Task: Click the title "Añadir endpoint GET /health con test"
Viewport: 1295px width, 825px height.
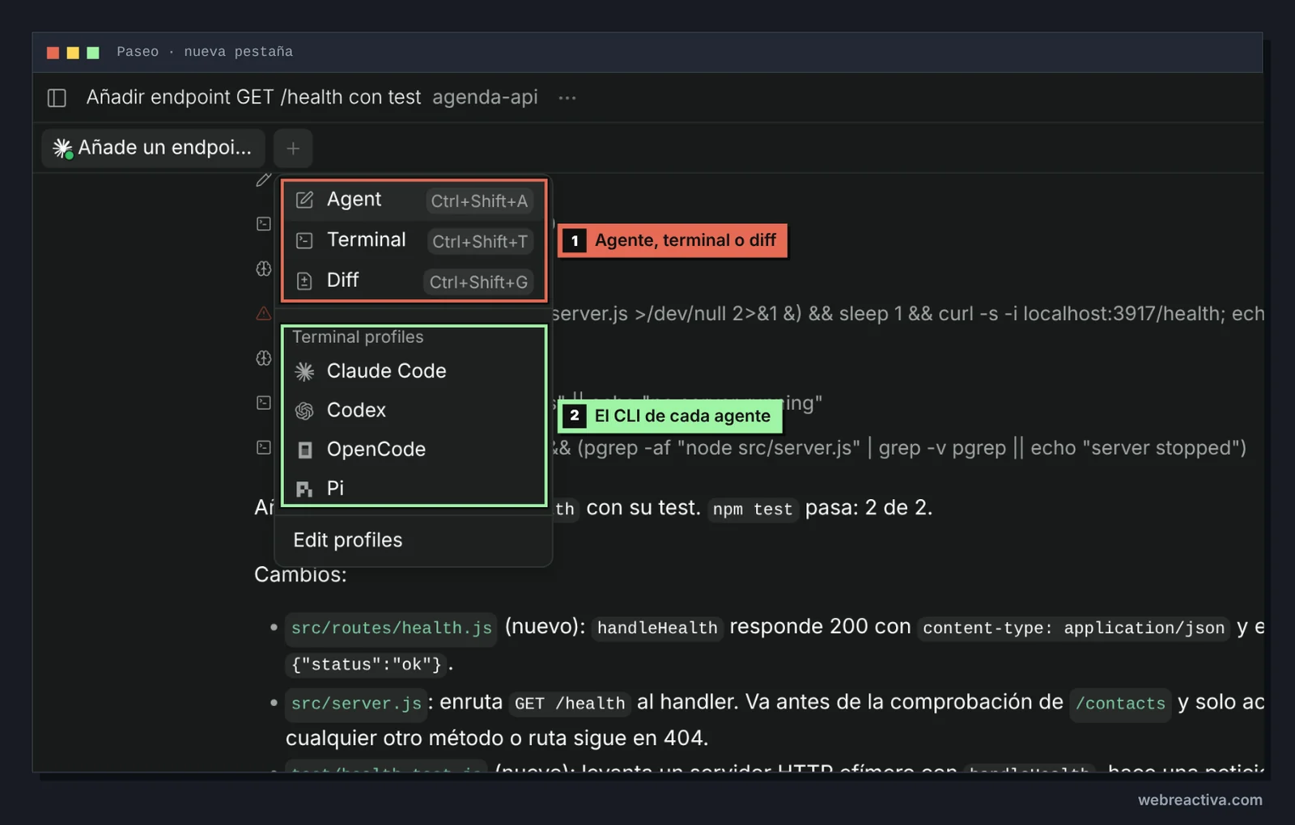Action: point(253,98)
